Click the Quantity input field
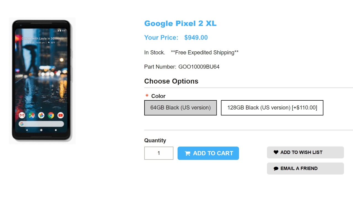This screenshot has height=198, width=353. click(159, 153)
